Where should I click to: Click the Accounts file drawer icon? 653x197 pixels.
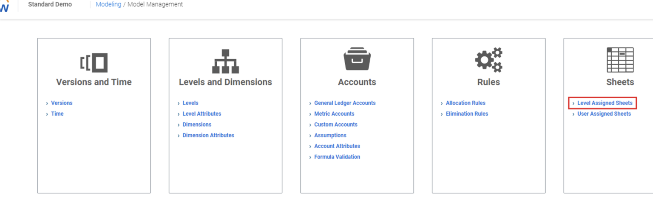pyautogui.click(x=357, y=60)
